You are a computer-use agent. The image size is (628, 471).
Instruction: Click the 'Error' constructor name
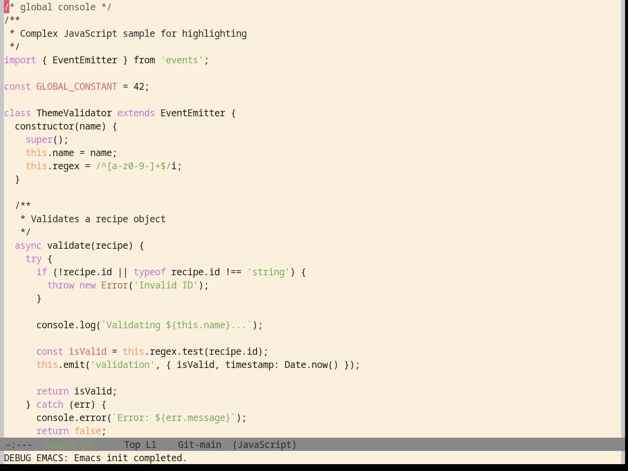(x=114, y=286)
